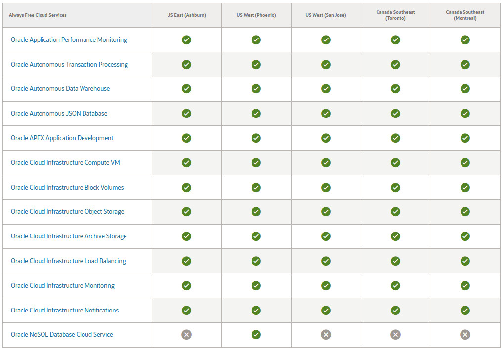
Task: Click Load Balancing checkmark under Montreal column
Action: pos(465,261)
